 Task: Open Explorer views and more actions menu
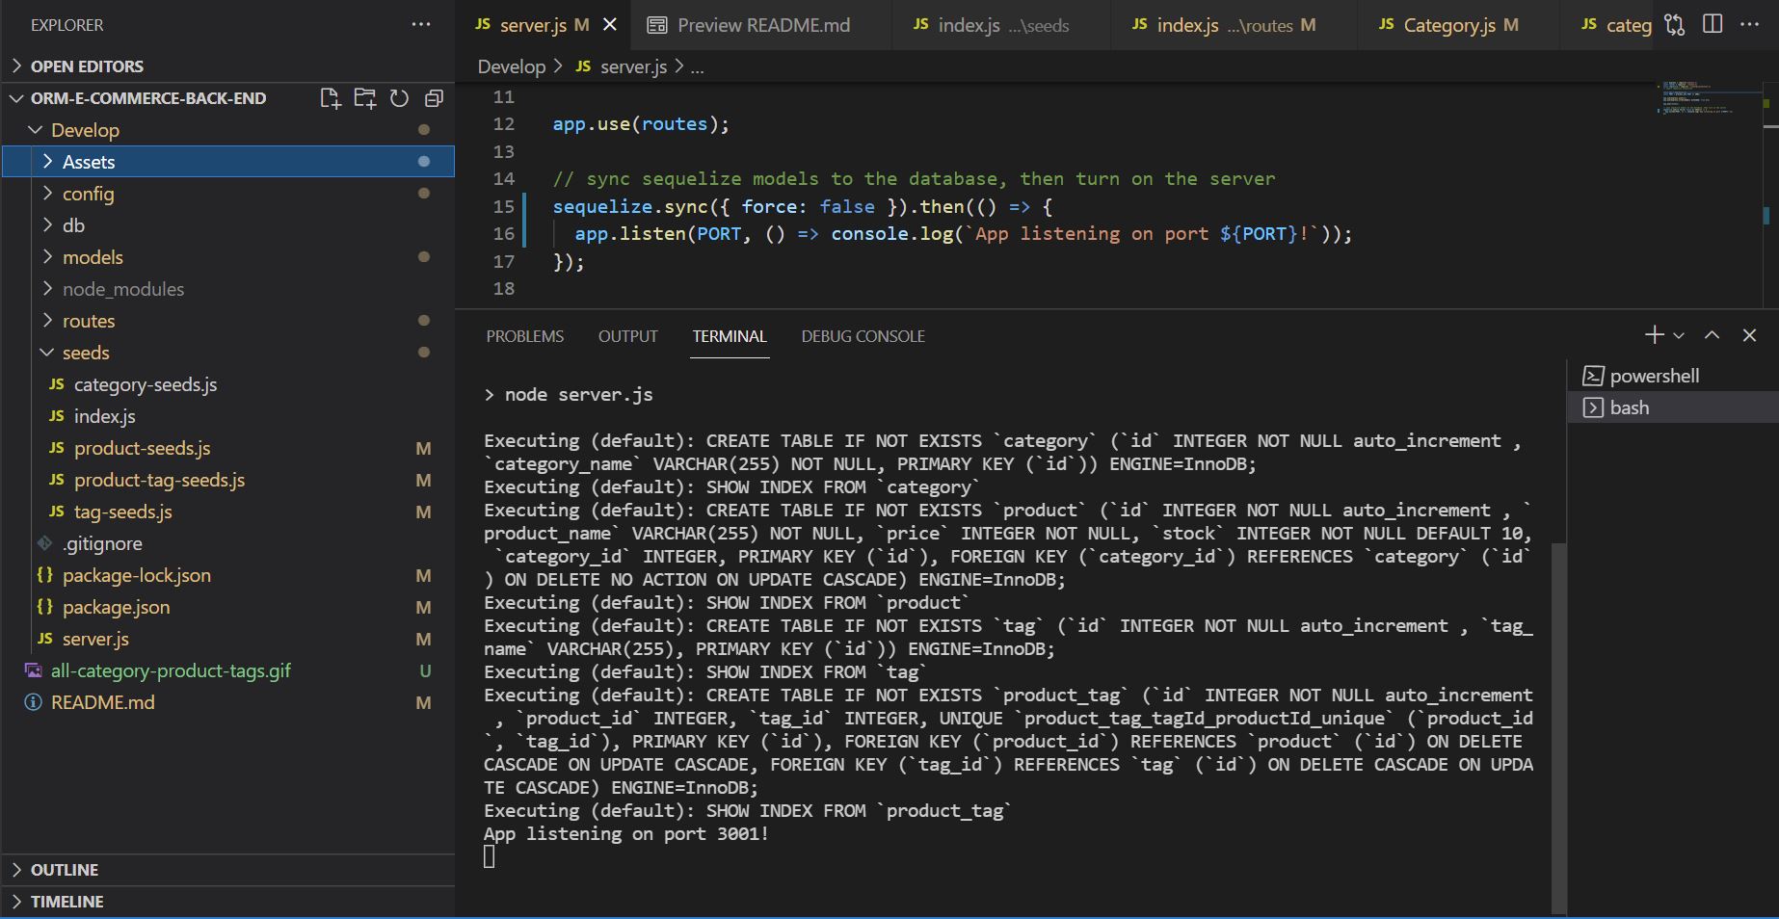coord(421,25)
